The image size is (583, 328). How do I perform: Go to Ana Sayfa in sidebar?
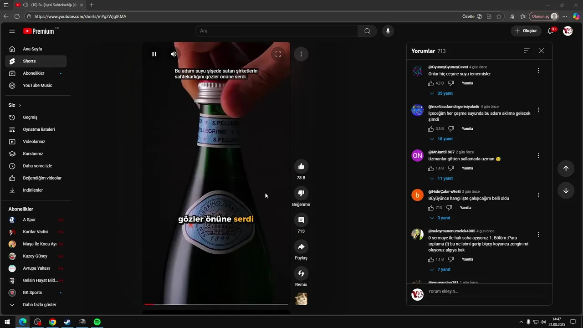click(x=36, y=49)
